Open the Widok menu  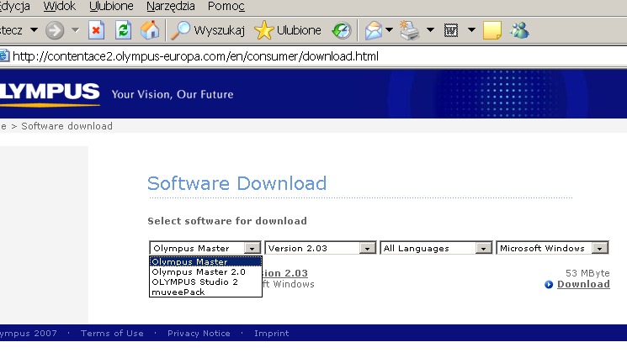pyautogui.click(x=60, y=7)
